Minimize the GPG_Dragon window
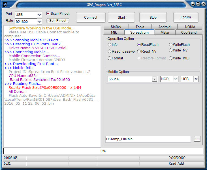207x170 pixels. [x=193, y=4]
